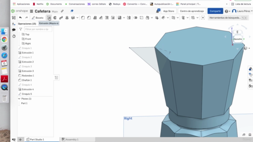Open the Laura Pérez account menu
253x142 pixels.
click(242, 11)
